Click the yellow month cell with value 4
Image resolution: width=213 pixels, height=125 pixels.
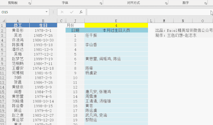coord(116,26)
